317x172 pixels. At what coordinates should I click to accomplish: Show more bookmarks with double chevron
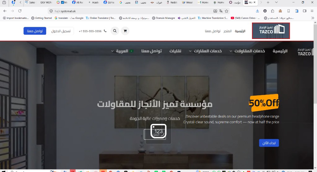click(313, 18)
